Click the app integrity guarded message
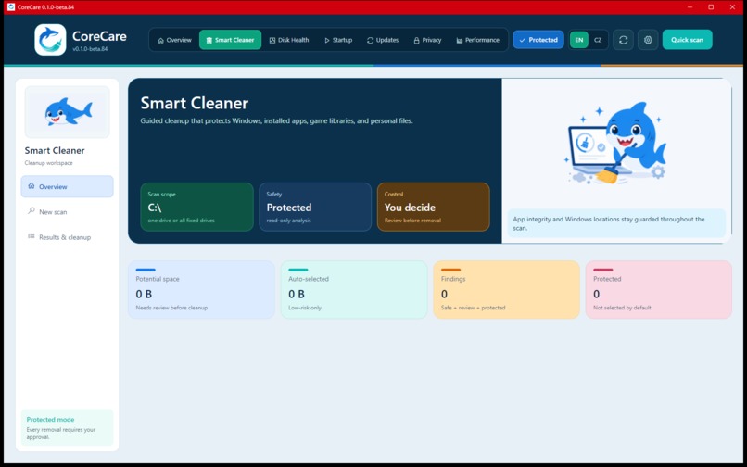The height and width of the screenshot is (467, 747). [616, 223]
